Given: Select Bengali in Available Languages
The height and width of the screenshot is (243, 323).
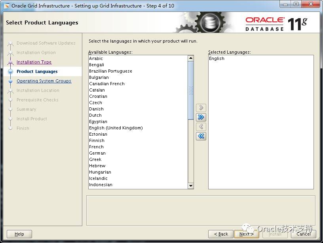Looking at the screenshot, I should (138, 65).
